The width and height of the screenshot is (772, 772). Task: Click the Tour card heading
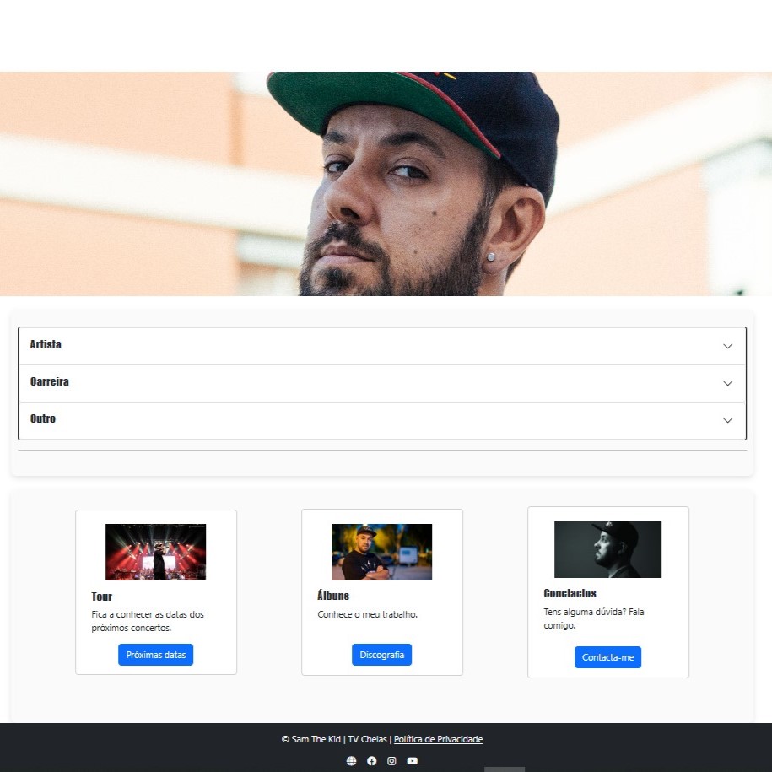click(102, 597)
